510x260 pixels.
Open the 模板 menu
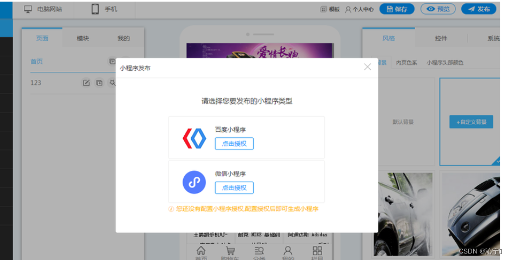330,9
